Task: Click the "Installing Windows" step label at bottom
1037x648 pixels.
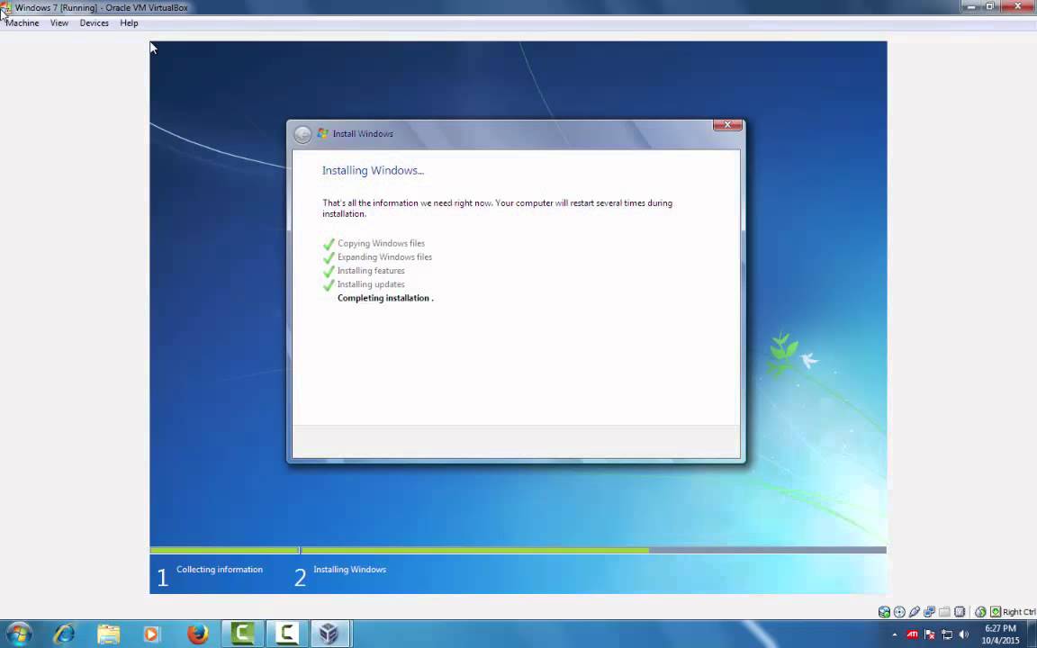Action: point(350,570)
